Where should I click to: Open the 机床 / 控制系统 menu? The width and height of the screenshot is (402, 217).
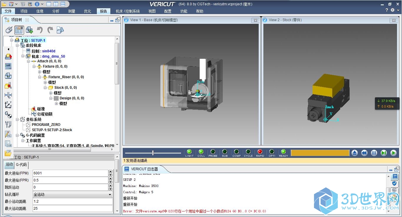[128, 11]
